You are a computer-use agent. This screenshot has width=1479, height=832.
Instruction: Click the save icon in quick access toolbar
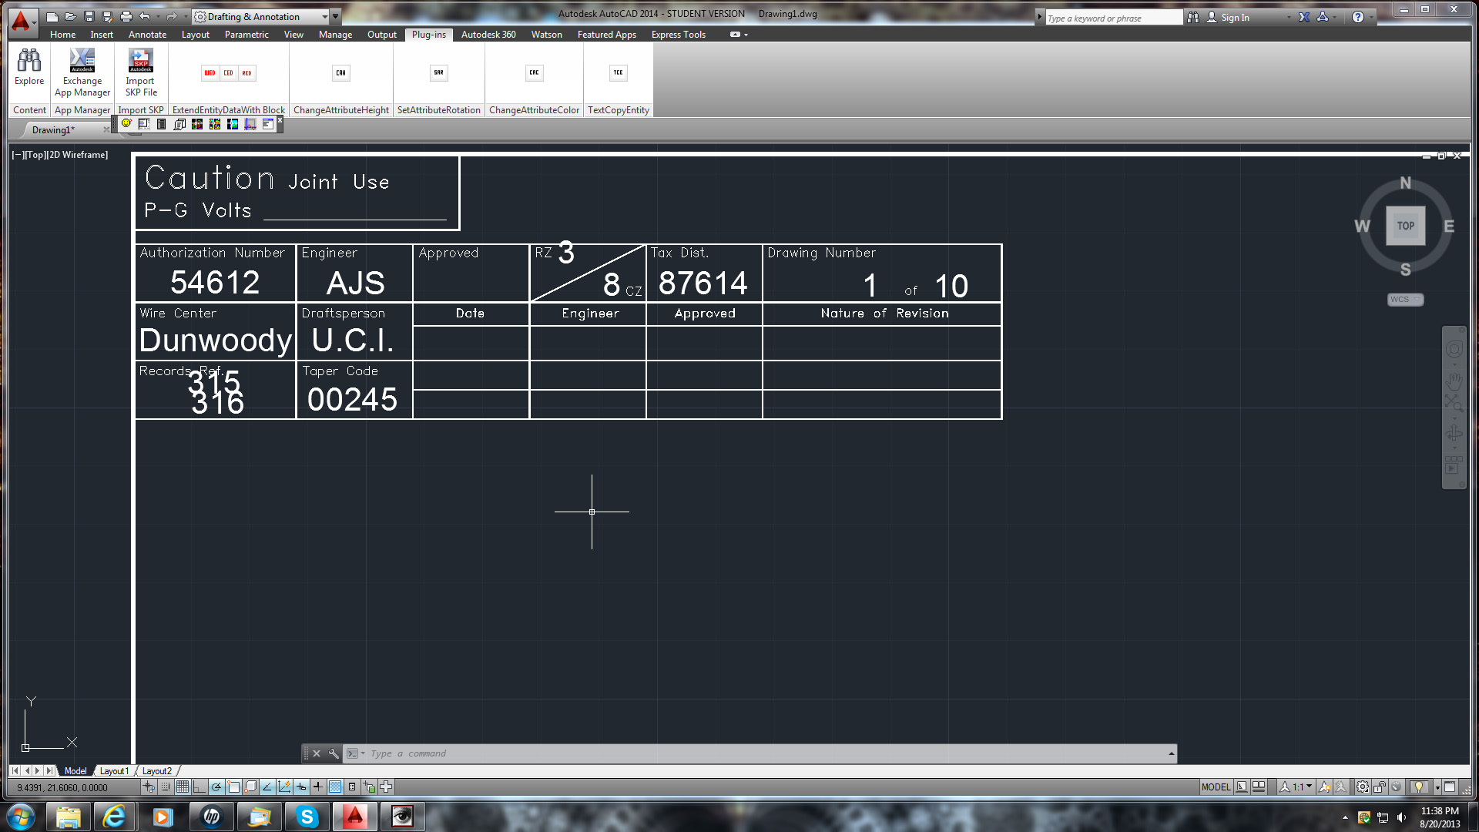click(x=89, y=16)
